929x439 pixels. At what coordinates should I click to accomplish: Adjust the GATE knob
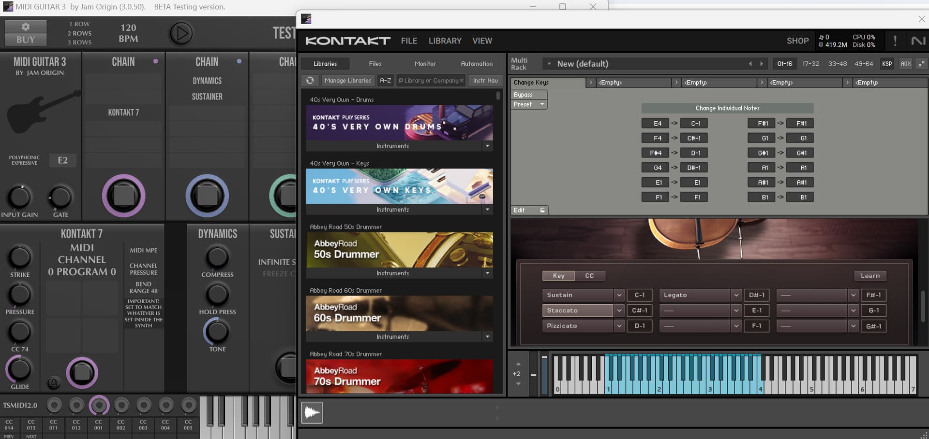60,197
